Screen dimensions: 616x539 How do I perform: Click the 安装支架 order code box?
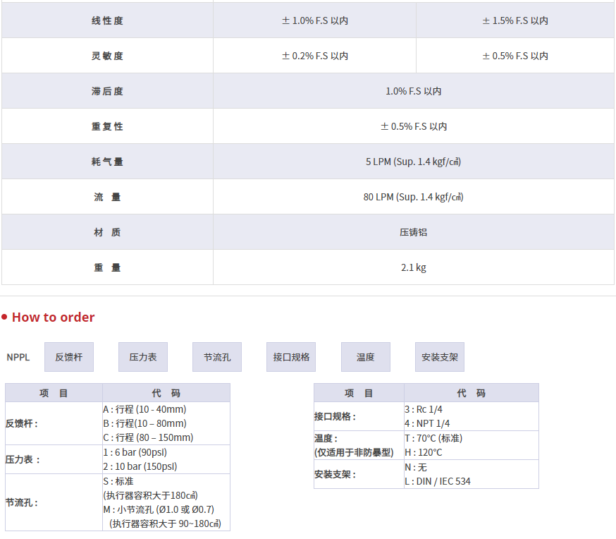439,357
